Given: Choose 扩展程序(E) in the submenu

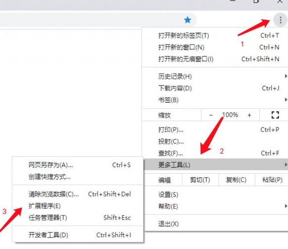Looking at the screenshot, I should [78, 206].
